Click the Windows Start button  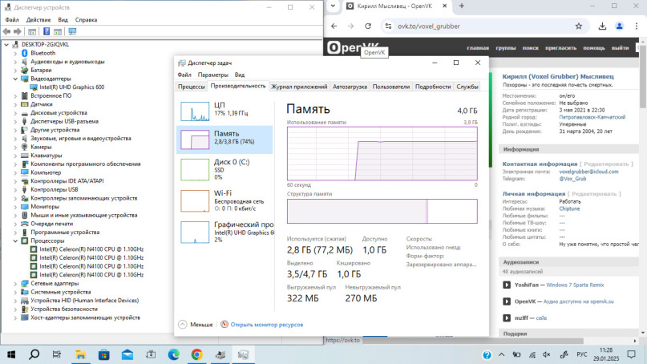[x=12, y=354]
